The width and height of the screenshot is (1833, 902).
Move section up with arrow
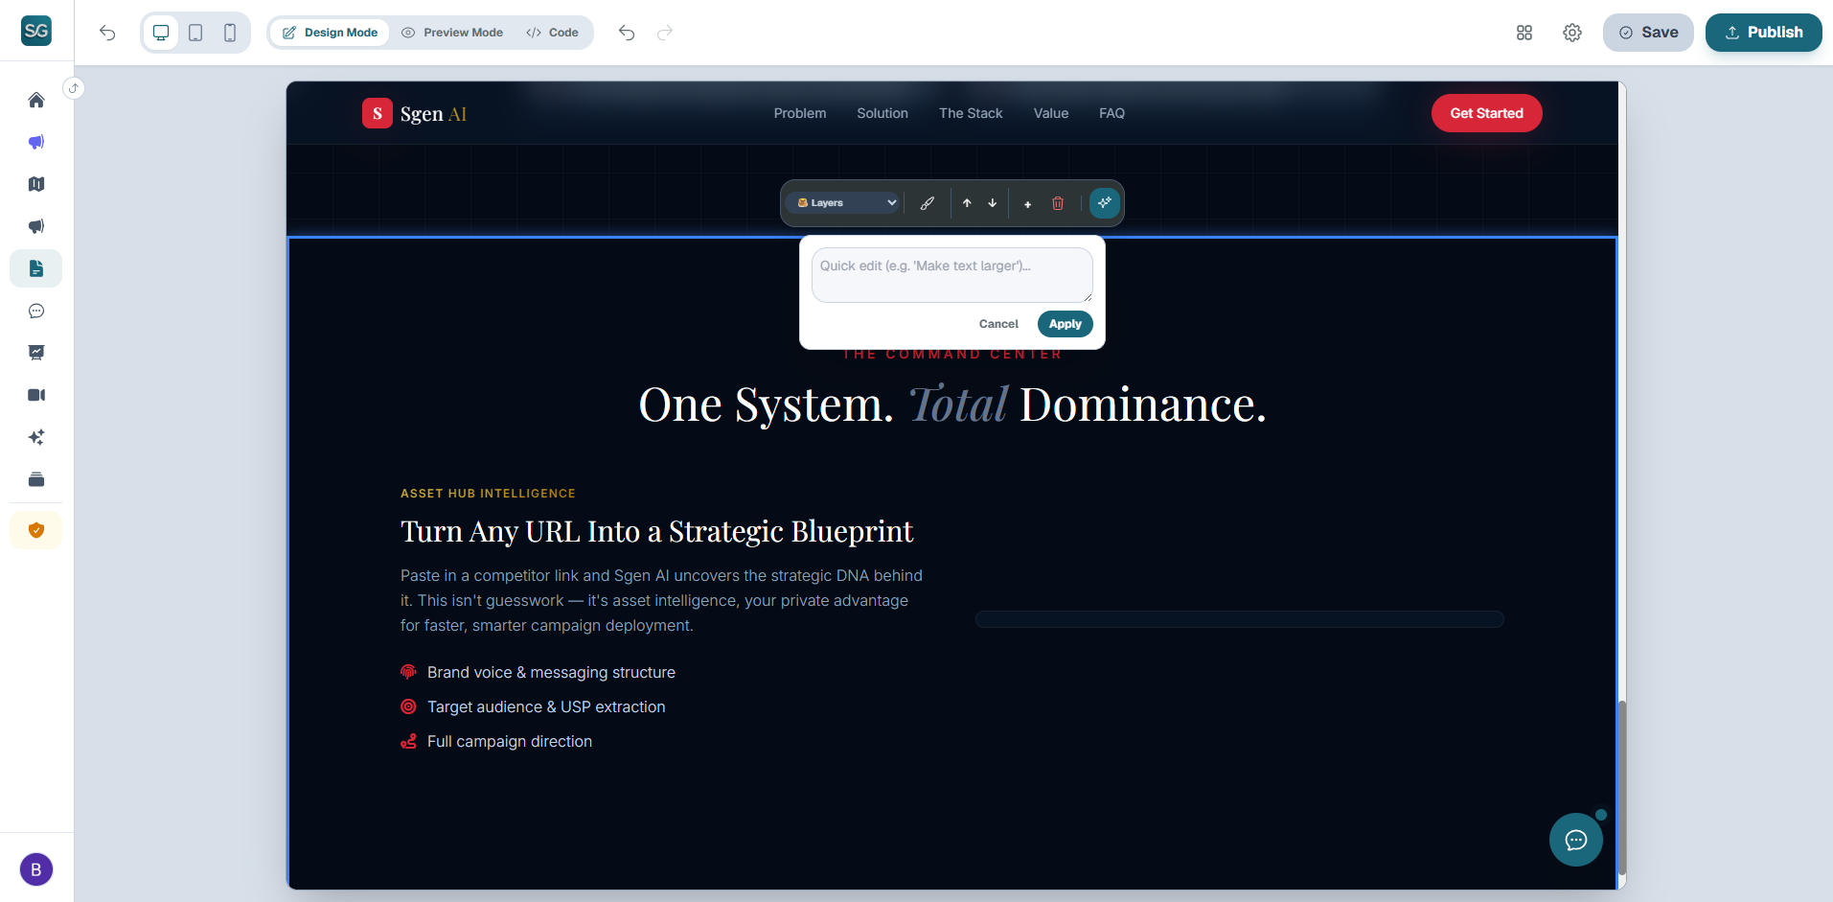967,203
